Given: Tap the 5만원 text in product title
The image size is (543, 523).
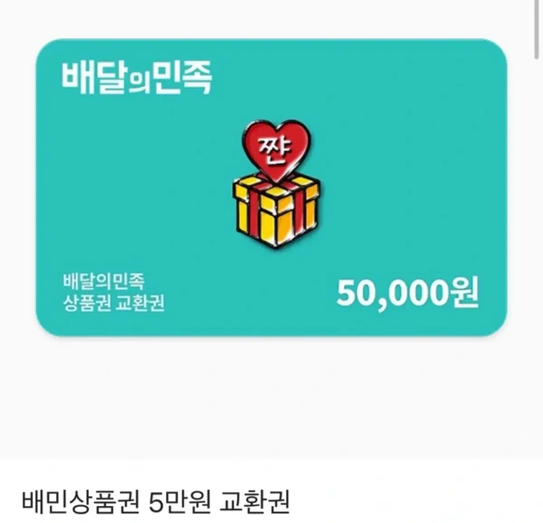Looking at the screenshot, I should coord(179,501).
